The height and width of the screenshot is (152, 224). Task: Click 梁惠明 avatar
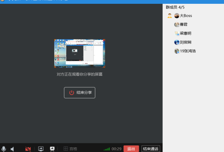177,34
